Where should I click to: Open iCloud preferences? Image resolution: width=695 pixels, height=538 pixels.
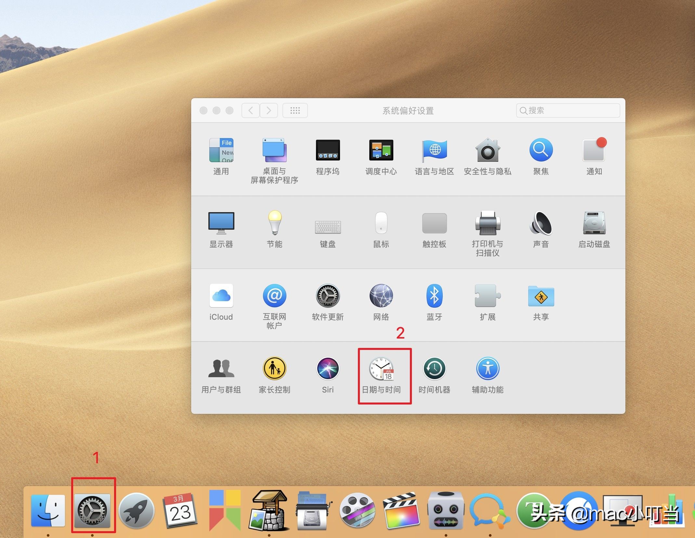point(221,296)
